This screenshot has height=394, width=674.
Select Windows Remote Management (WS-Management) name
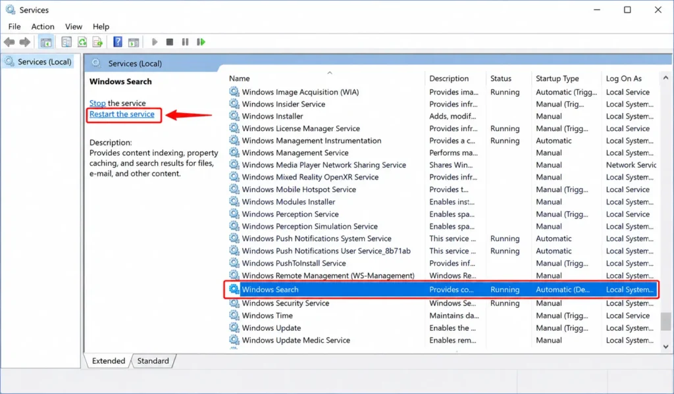(x=328, y=276)
